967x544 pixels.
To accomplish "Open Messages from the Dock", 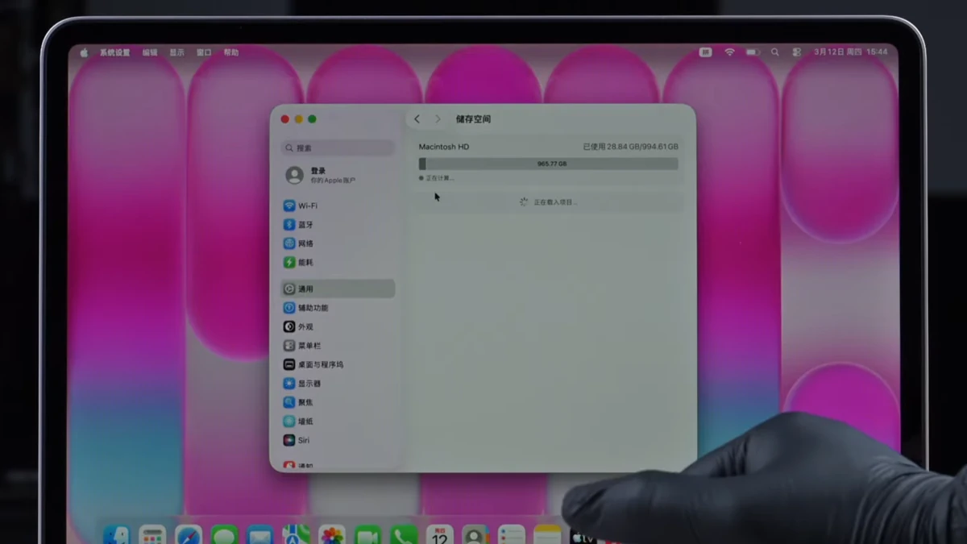I will coord(225,535).
